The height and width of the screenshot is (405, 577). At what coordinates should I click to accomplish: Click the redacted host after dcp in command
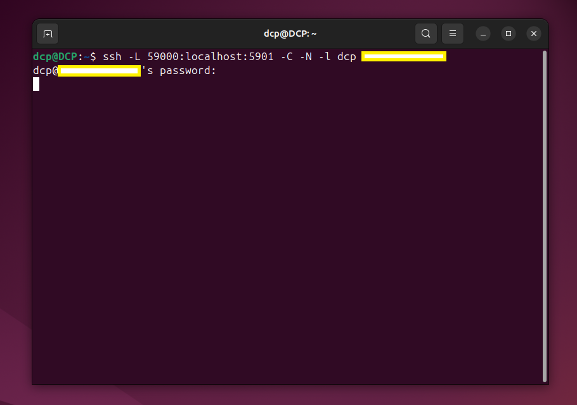[x=404, y=57]
